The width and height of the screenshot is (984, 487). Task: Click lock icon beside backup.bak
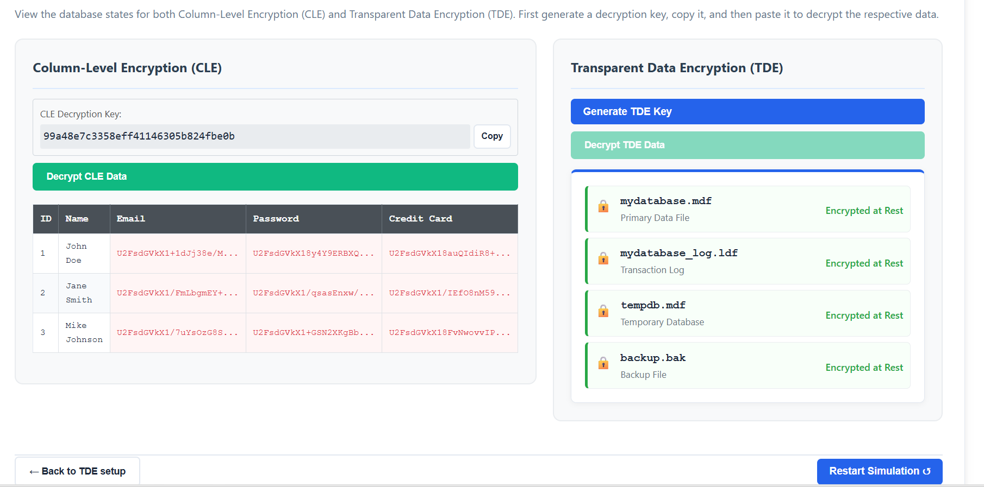(x=603, y=363)
